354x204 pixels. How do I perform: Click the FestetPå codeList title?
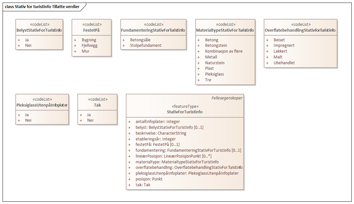point(92,30)
